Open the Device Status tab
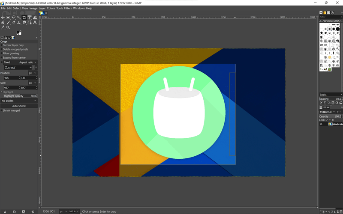 pyautogui.click(x=6, y=38)
